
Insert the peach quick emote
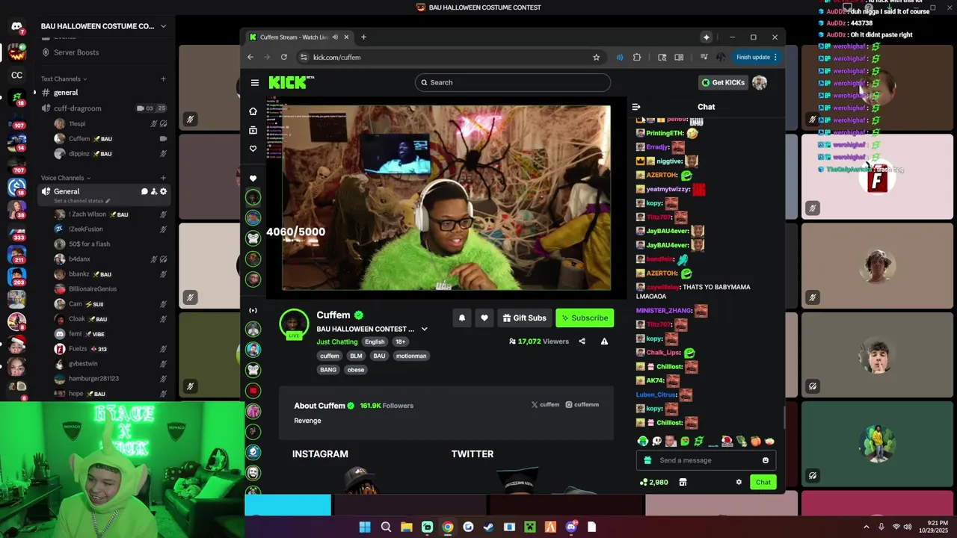756,441
